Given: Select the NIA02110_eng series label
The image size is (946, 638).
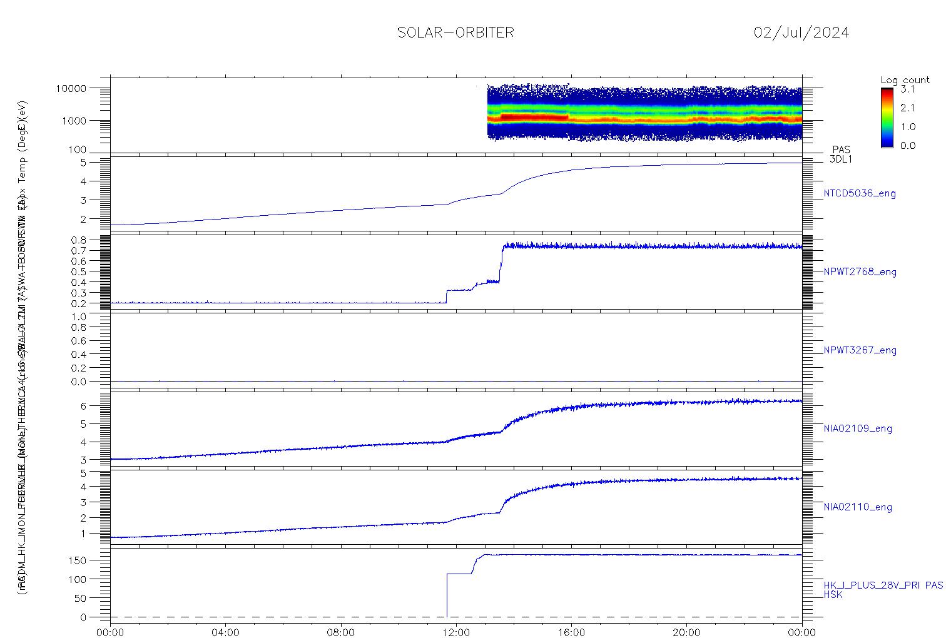Looking at the screenshot, I should [x=858, y=507].
